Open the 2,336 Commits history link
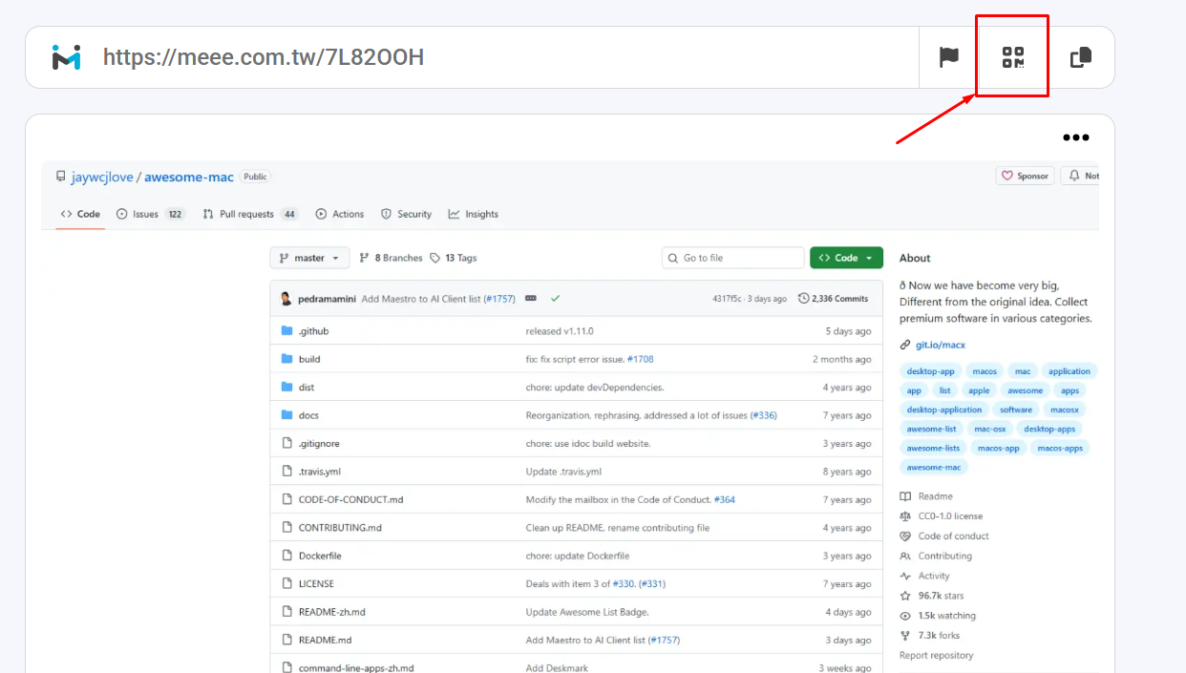Image resolution: width=1186 pixels, height=673 pixels. pyautogui.click(x=833, y=299)
